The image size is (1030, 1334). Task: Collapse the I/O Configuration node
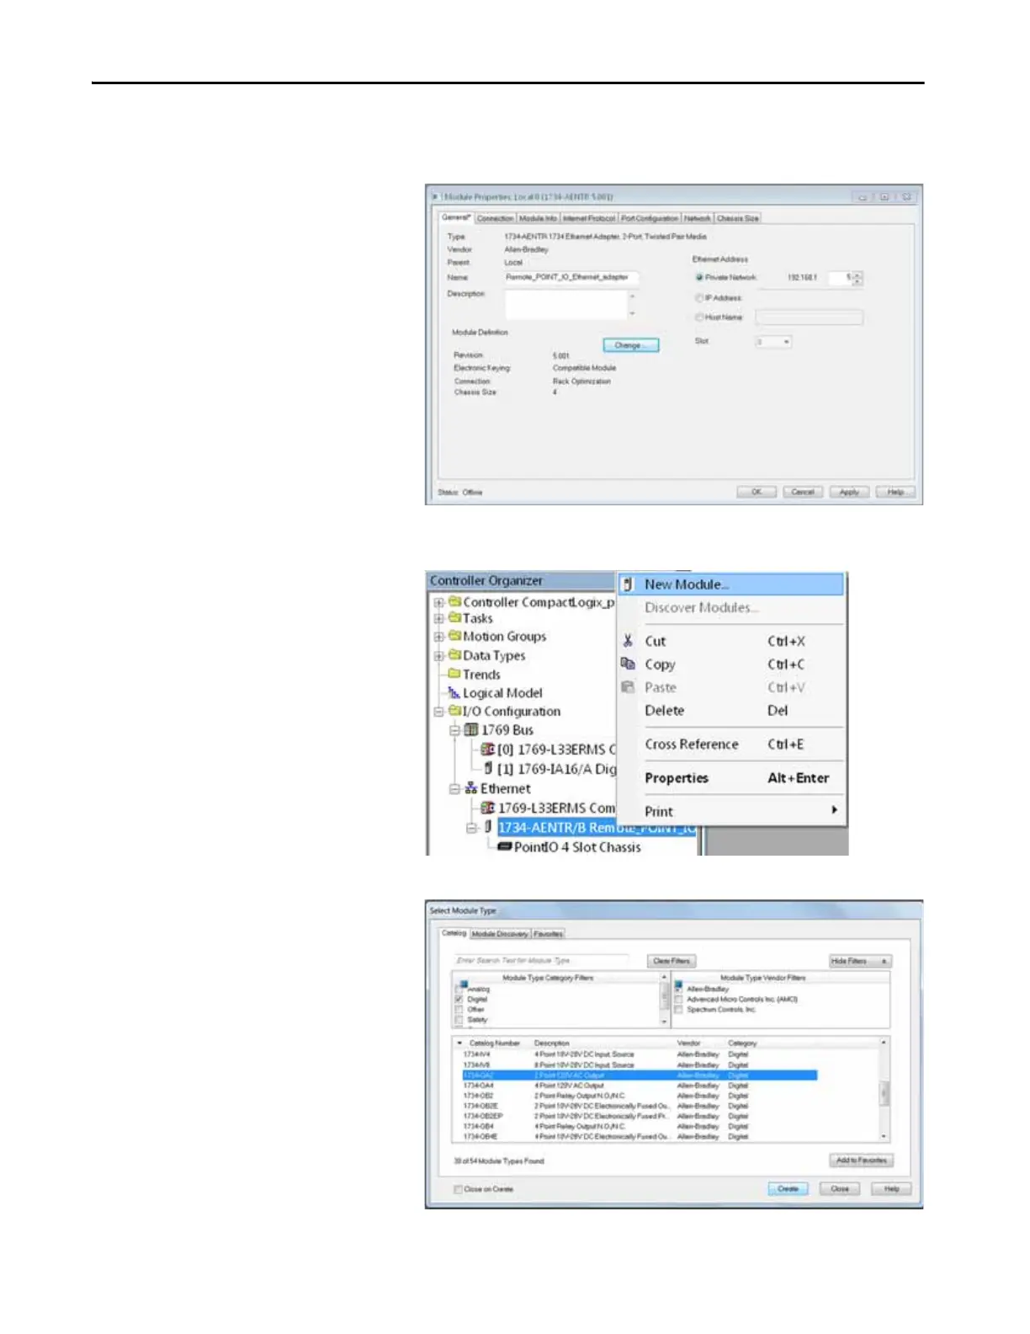[x=438, y=712]
